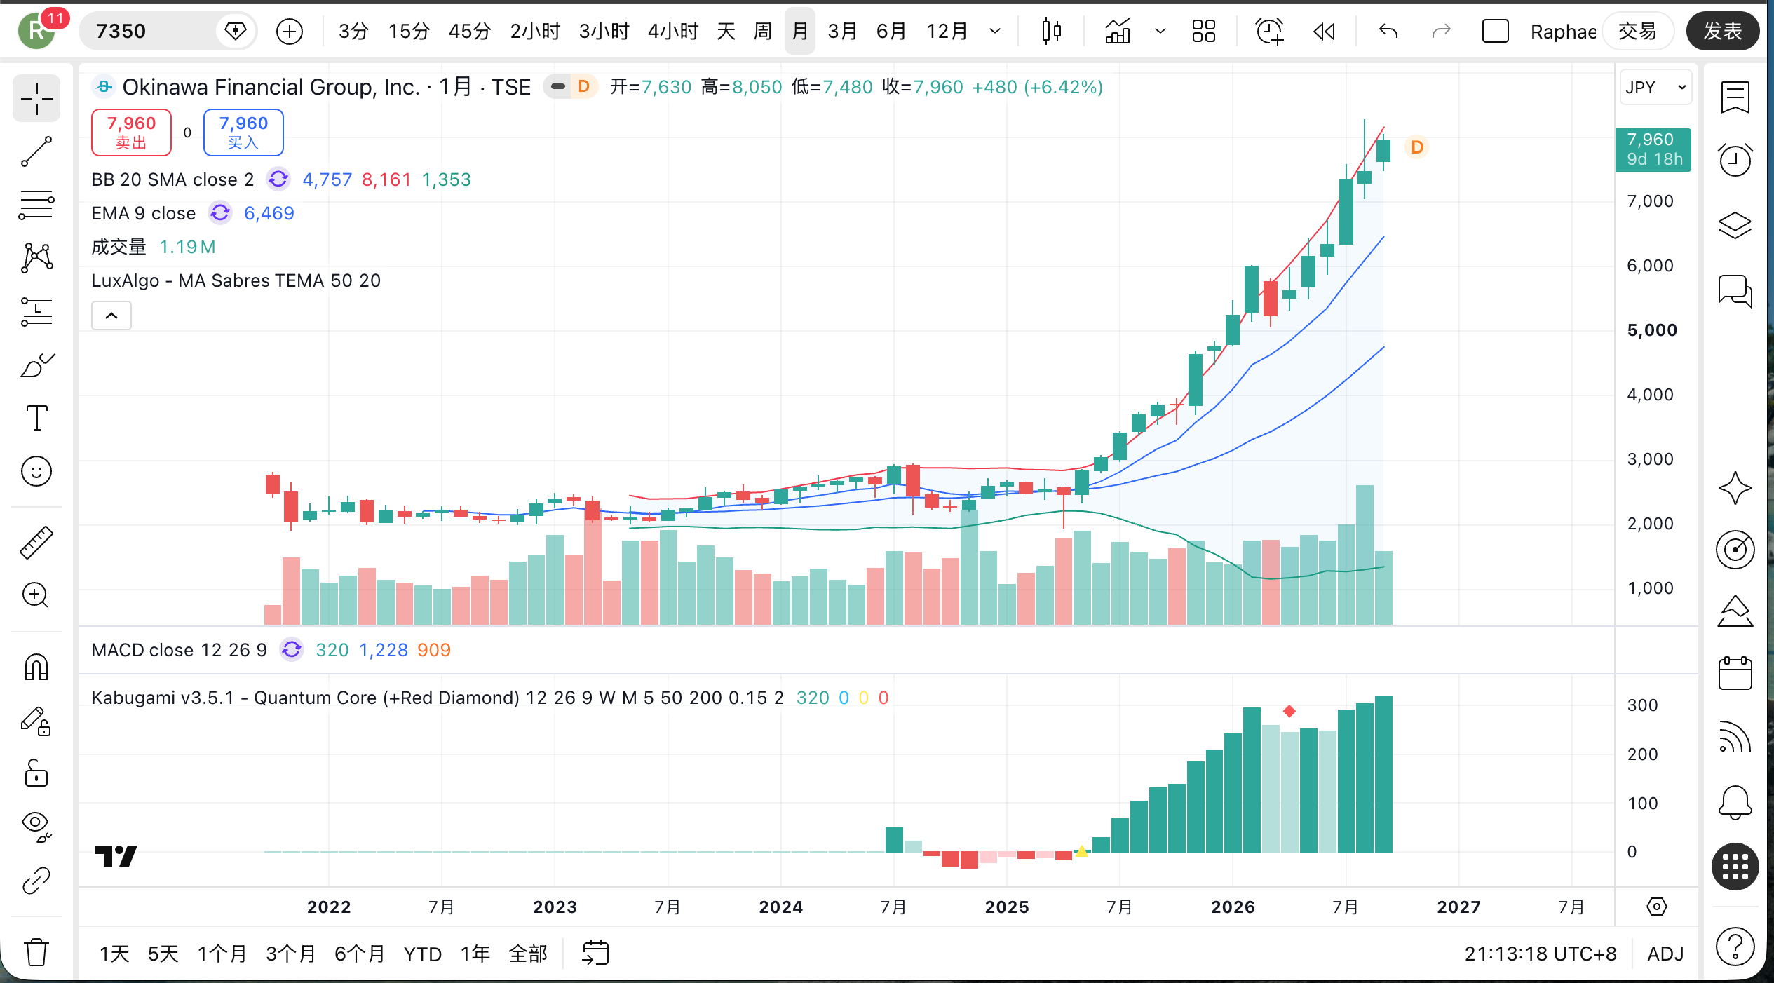This screenshot has width=1774, height=983.
Task: Click the 发表 publish button
Action: tap(1722, 32)
